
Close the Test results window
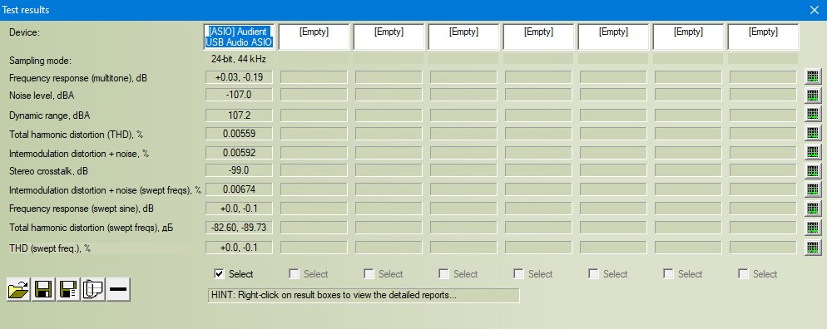(814, 9)
